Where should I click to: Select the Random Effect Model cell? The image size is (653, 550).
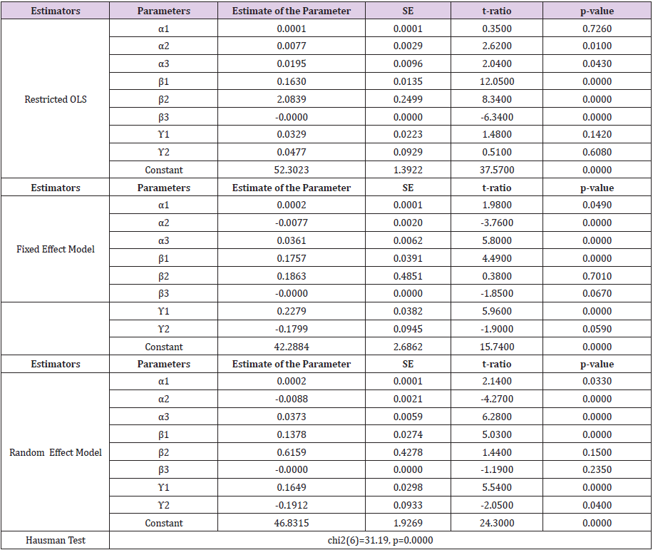56,452
